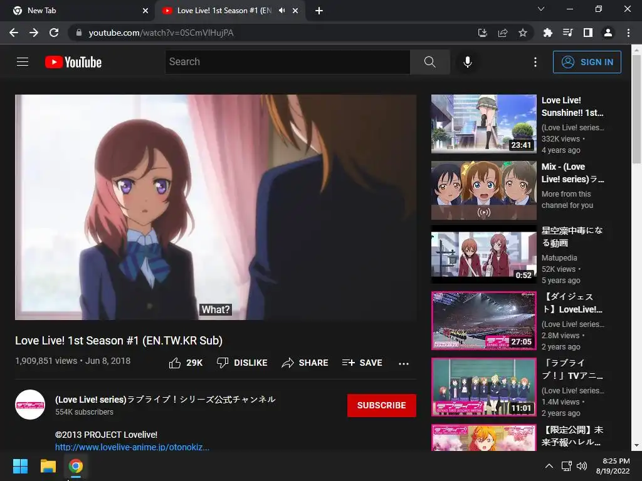Screen dimensions: 642x481
Task: Toggle Chrome side panel
Action: pyautogui.click(x=588, y=33)
